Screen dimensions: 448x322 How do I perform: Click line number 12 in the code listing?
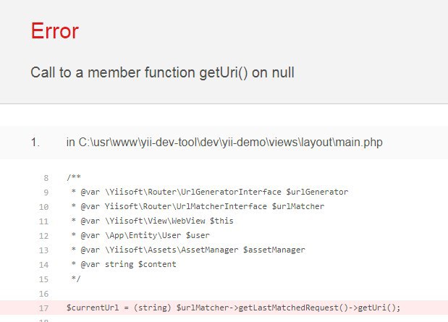[x=43, y=236]
